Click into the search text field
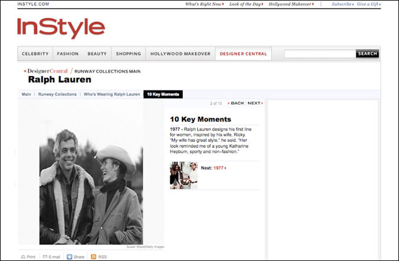399x261 pixels. pyautogui.click(x=319, y=54)
